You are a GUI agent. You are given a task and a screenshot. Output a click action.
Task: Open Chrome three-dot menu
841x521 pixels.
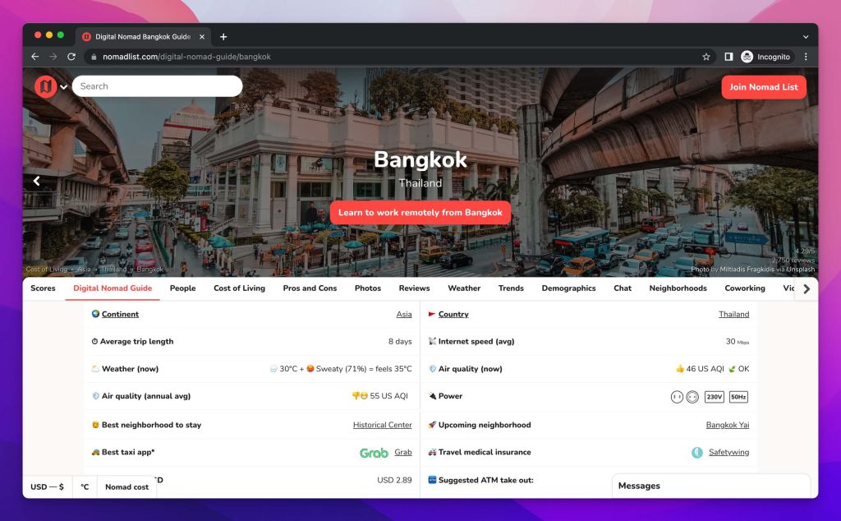click(x=806, y=57)
